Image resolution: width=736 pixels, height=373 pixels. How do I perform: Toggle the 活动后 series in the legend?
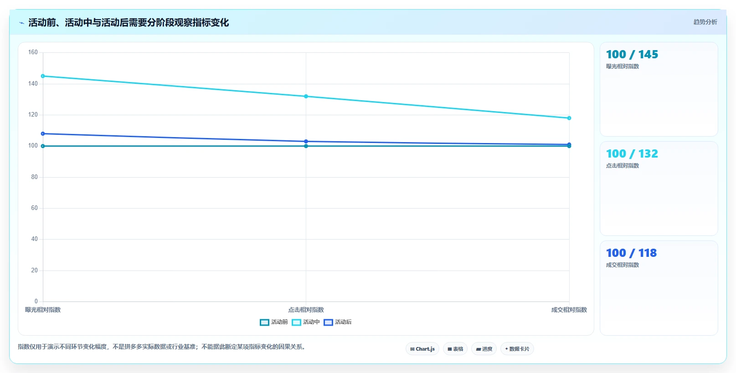(x=338, y=322)
